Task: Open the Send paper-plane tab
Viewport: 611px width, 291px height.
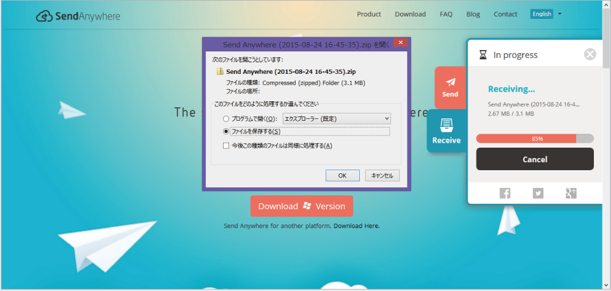Action: pos(450,87)
